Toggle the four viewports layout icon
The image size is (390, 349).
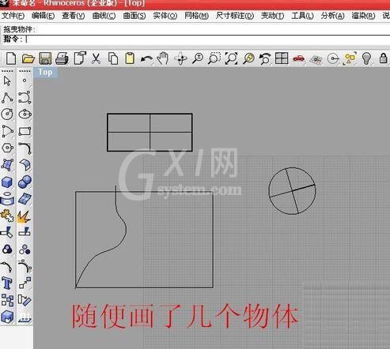(282, 58)
